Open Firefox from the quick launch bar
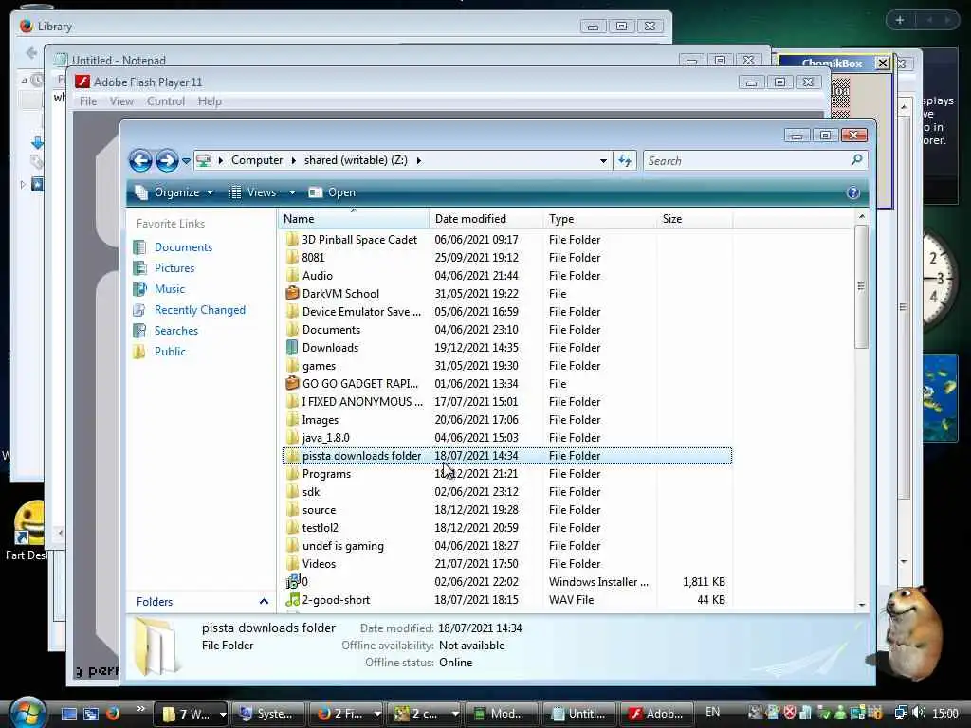Viewport: 971px width, 728px height. point(112,713)
